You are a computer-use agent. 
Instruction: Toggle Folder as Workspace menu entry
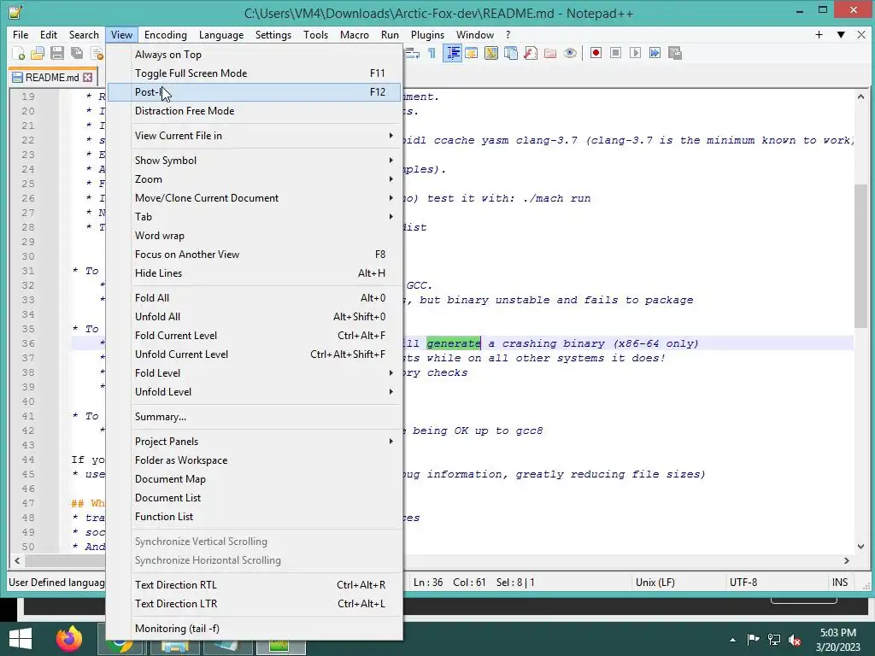pyautogui.click(x=255, y=460)
